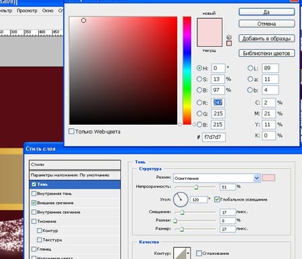The width and height of the screenshot is (302, 259).
Task: Click the Контур contour thumbnail
Action: 180,253
